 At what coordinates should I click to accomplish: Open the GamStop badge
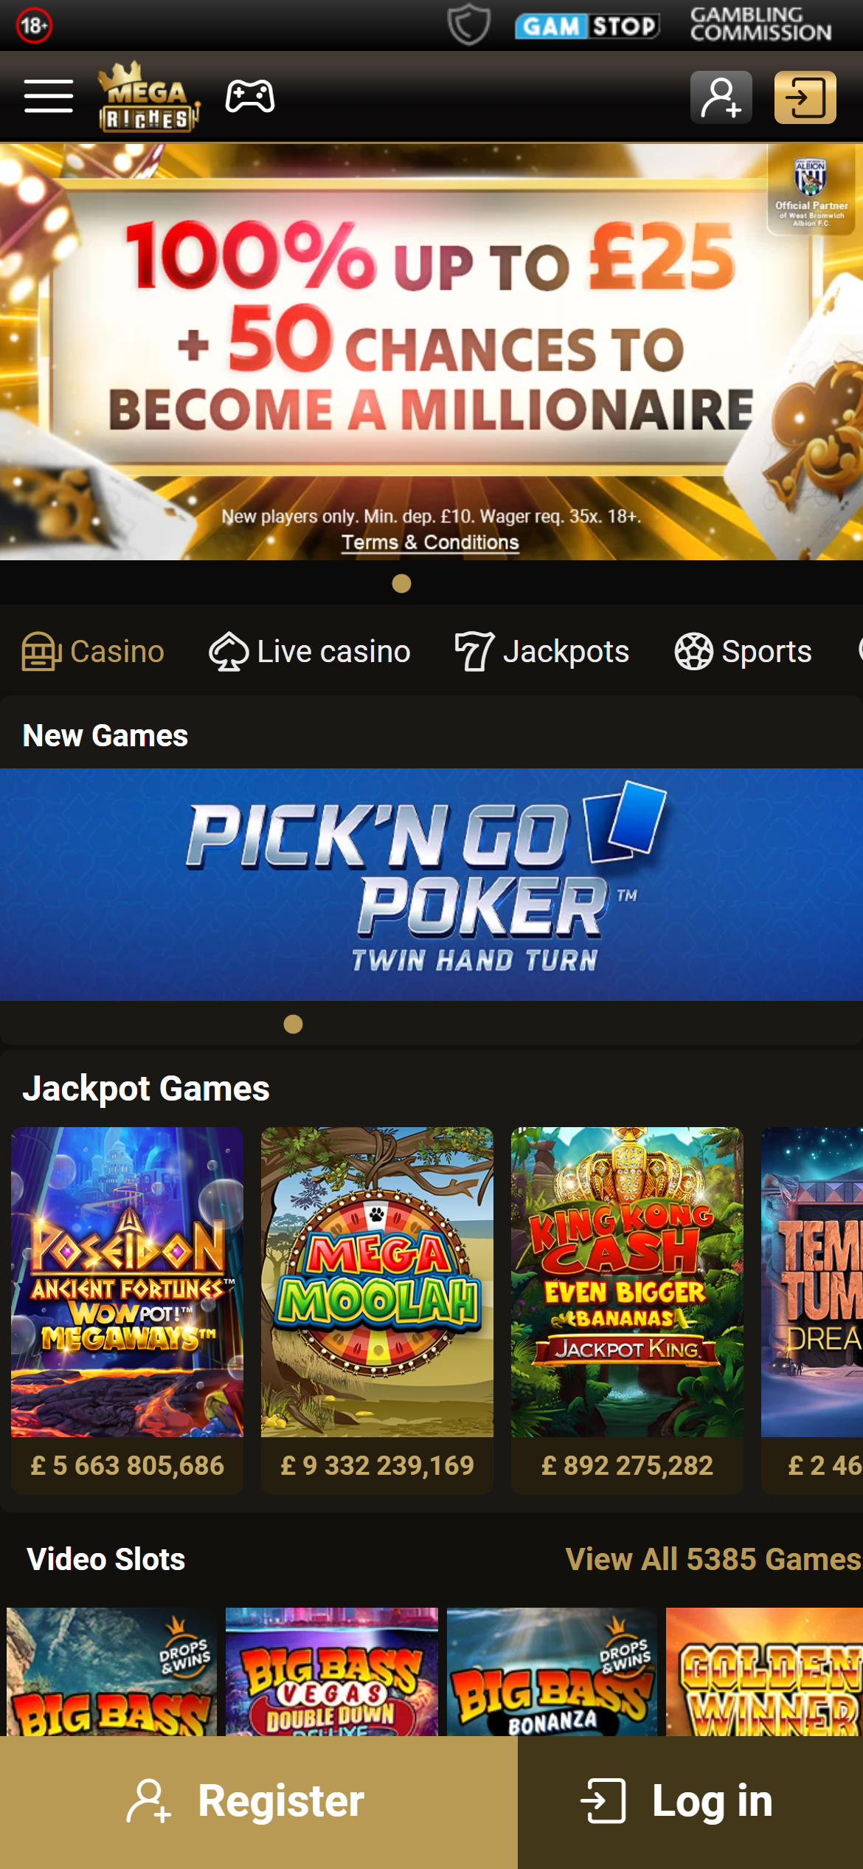coord(587,26)
